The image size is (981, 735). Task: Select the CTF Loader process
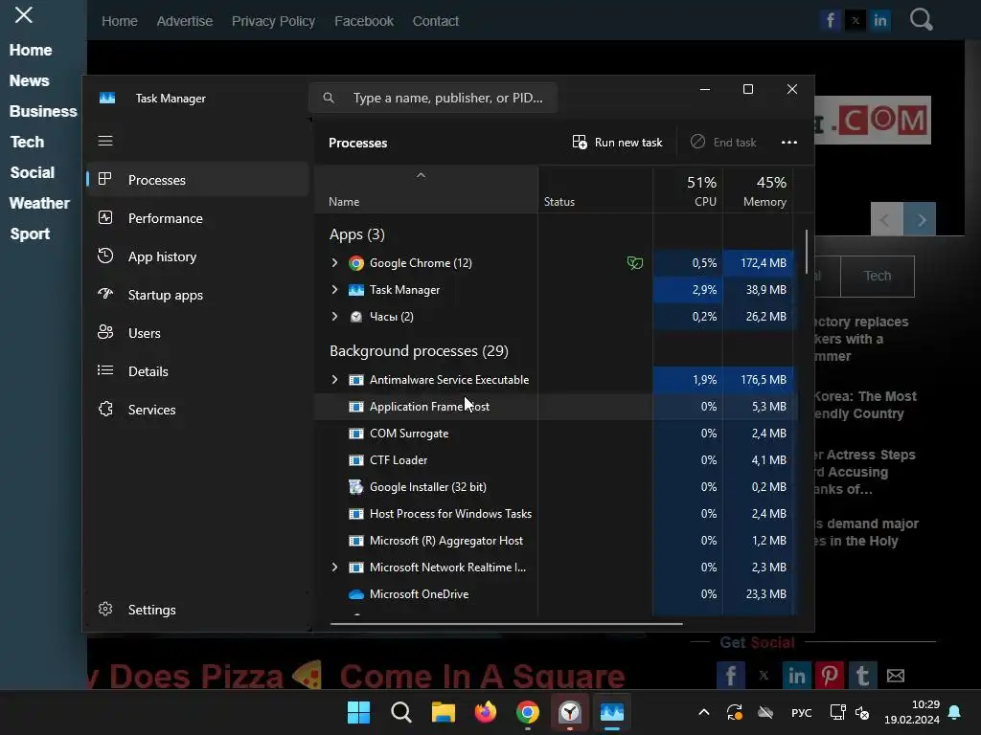[555, 460]
